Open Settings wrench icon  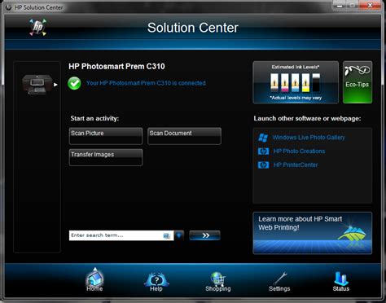click(279, 279)
